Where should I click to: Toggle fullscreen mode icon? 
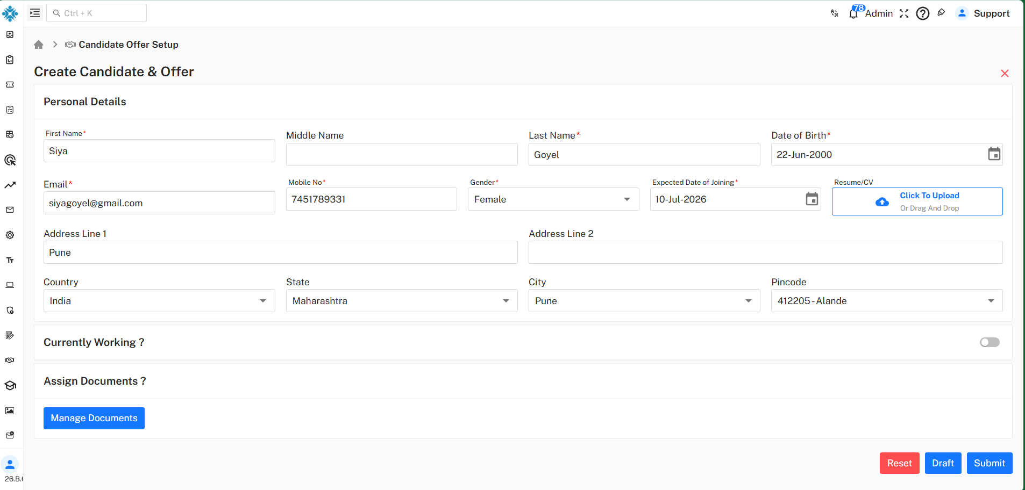pos(904,13)
